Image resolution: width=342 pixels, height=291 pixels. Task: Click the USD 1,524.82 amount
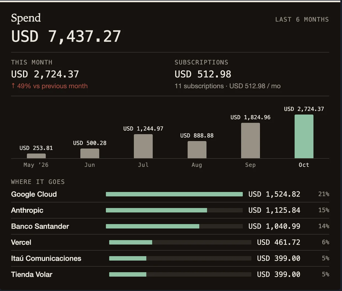[x=274, y=194]
